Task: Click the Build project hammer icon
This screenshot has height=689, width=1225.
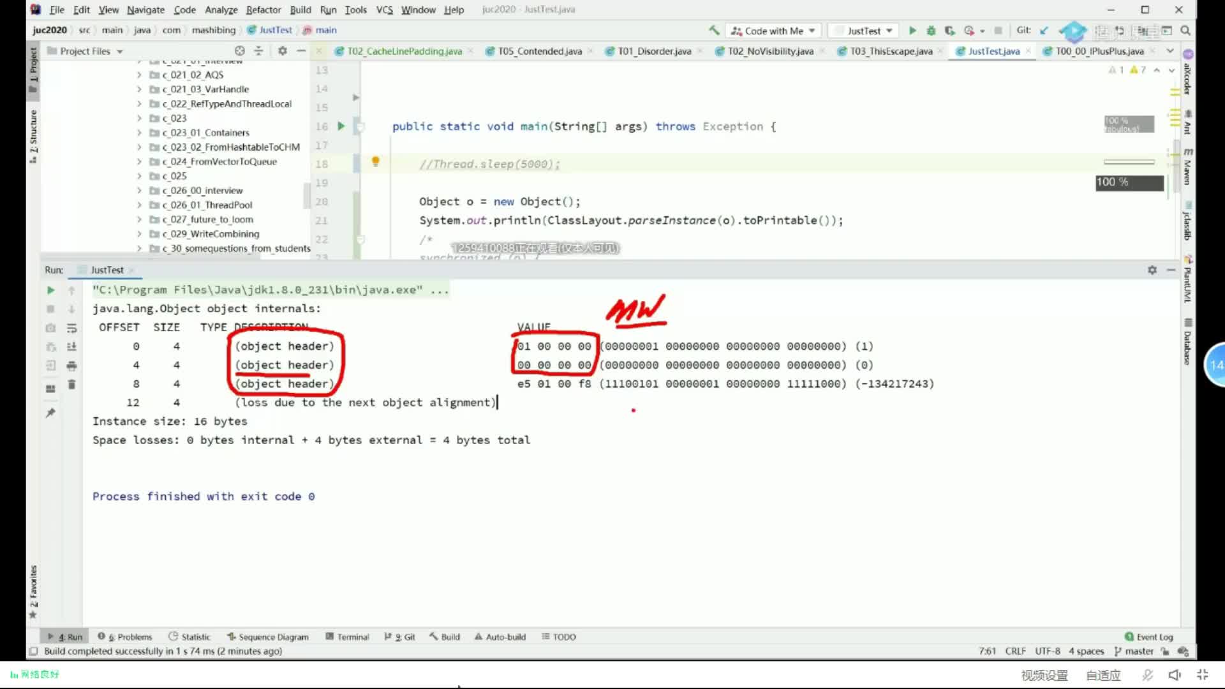Action: click(x=714, y=30)
